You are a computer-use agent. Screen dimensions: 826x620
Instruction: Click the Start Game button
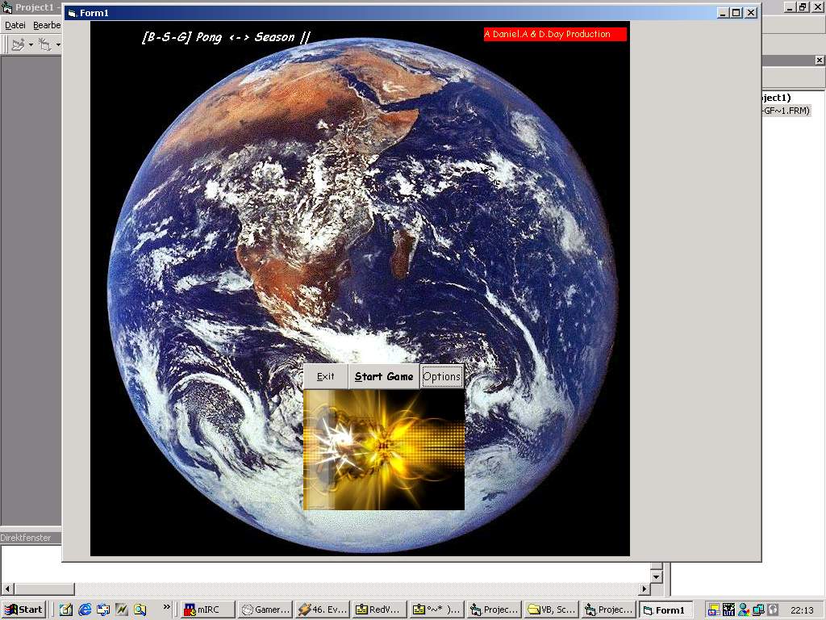click(383, 376)
